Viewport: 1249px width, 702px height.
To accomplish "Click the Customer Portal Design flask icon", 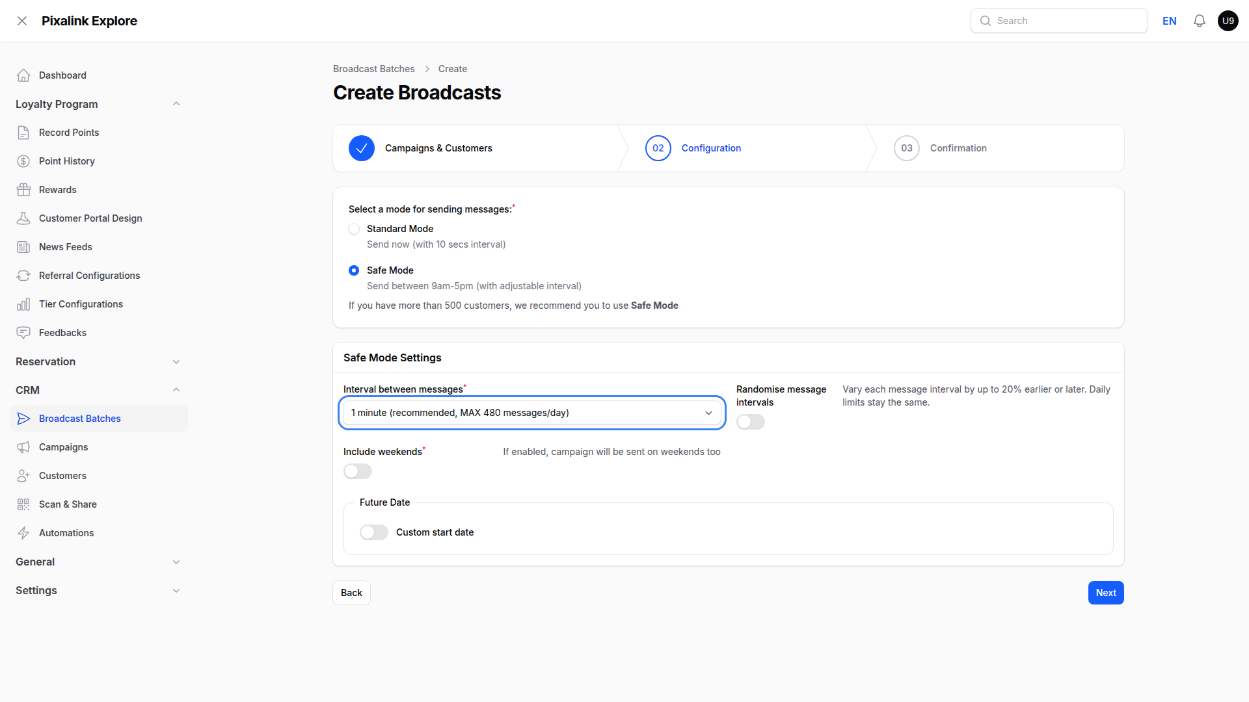I will click(23, 218).
